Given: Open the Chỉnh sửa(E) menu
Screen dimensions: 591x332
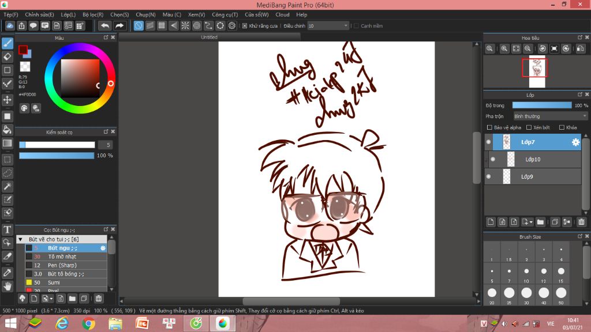Looking at the screenshot, I should [x=39, y=14].
